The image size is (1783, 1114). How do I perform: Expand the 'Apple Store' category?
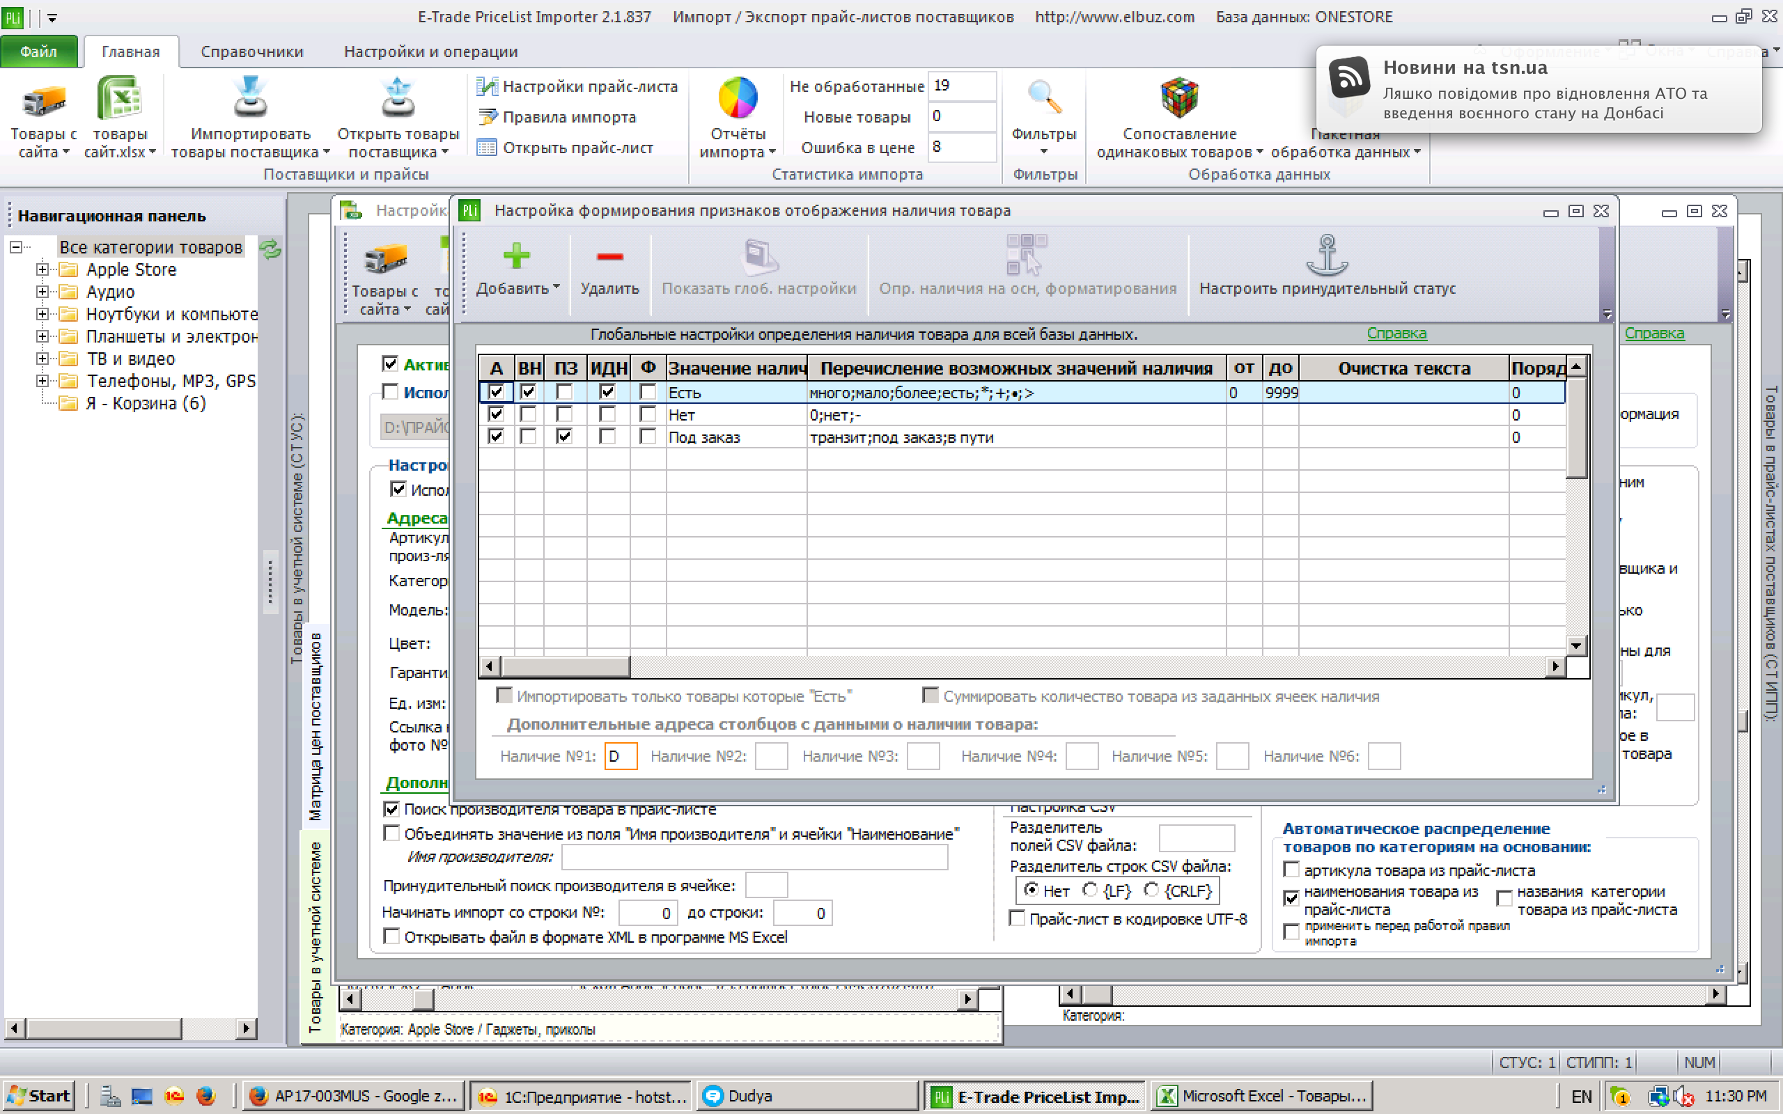point(42,269)
